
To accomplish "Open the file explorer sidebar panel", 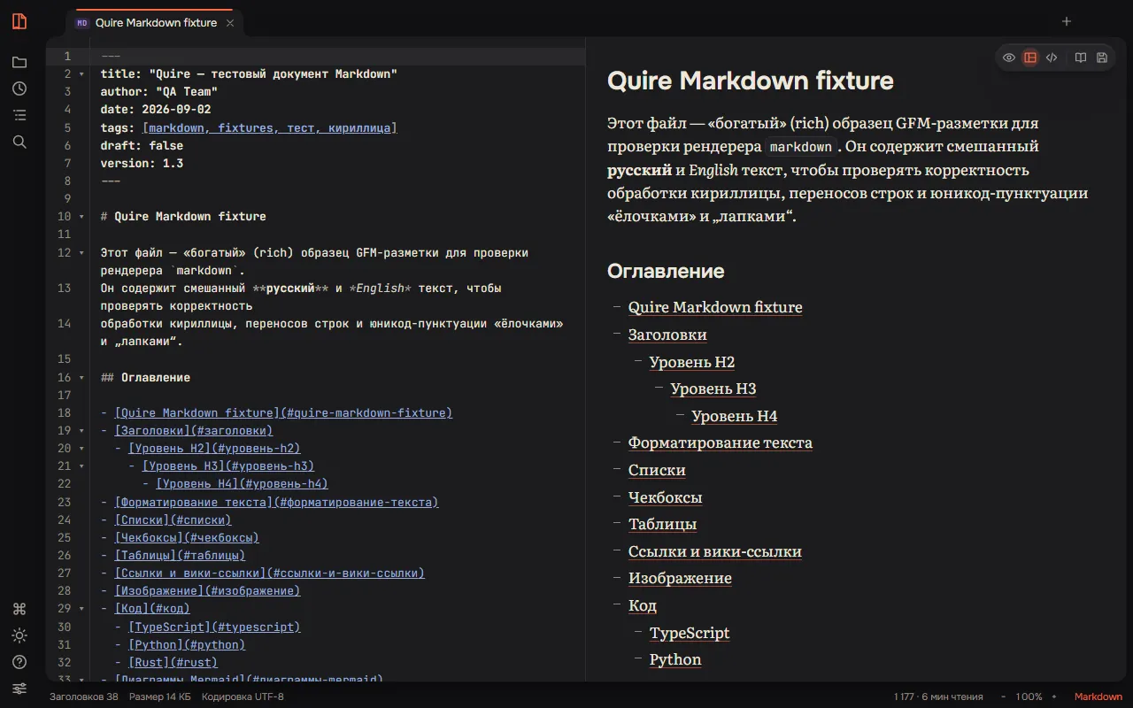I will coord(19,63).
